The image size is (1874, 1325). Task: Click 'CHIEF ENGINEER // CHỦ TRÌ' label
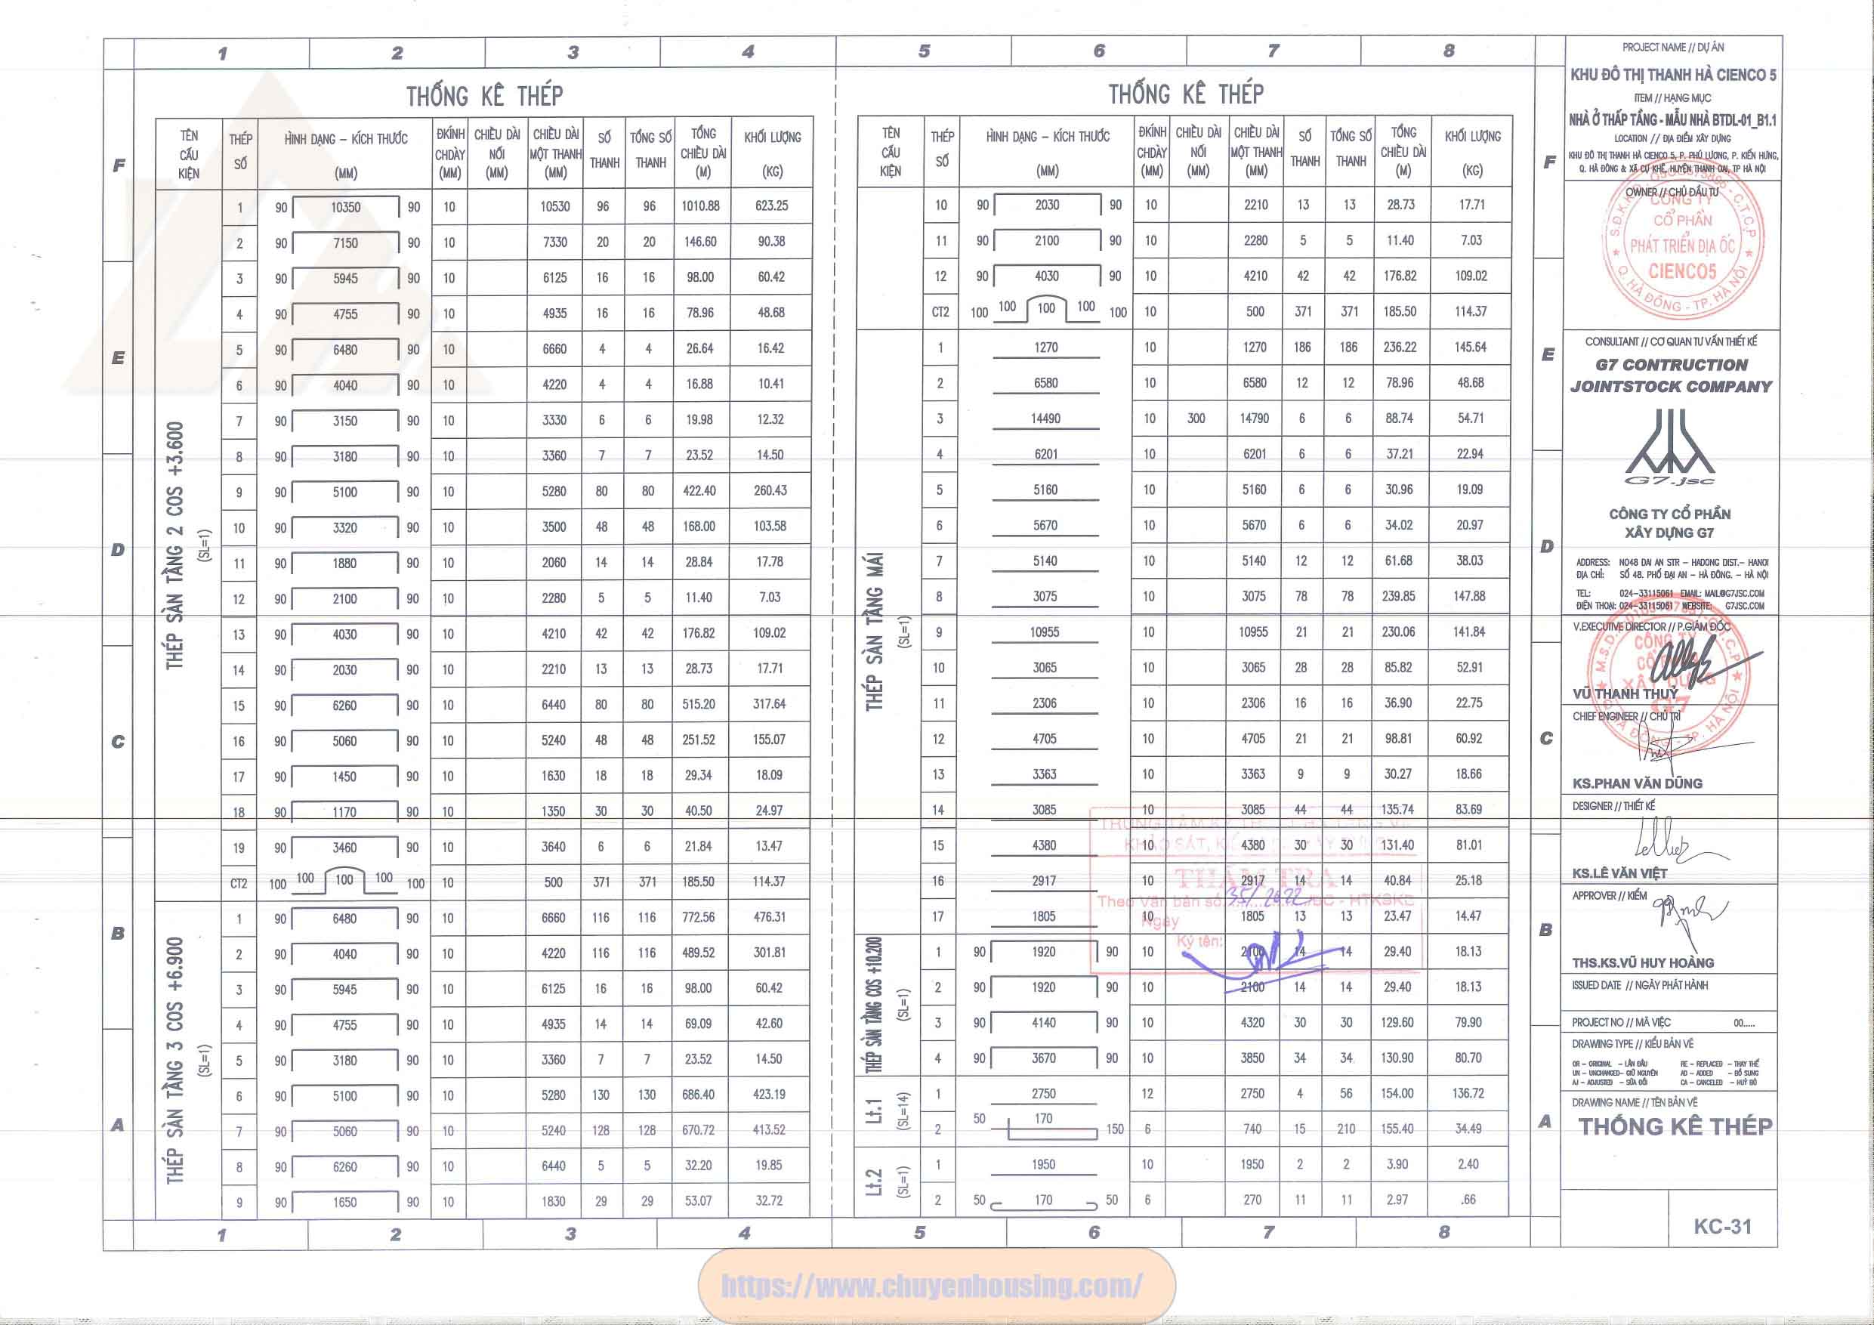click(1626, 716)
